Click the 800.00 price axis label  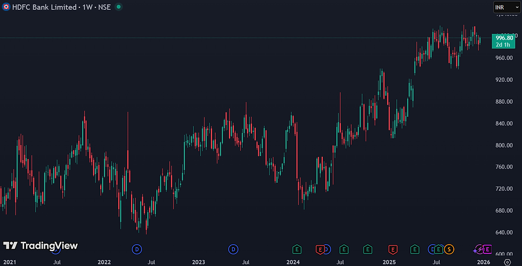(504, 146)
